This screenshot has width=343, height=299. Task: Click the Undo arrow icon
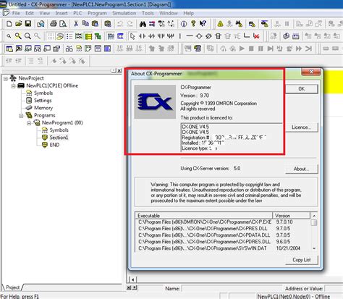coord(120,24)
